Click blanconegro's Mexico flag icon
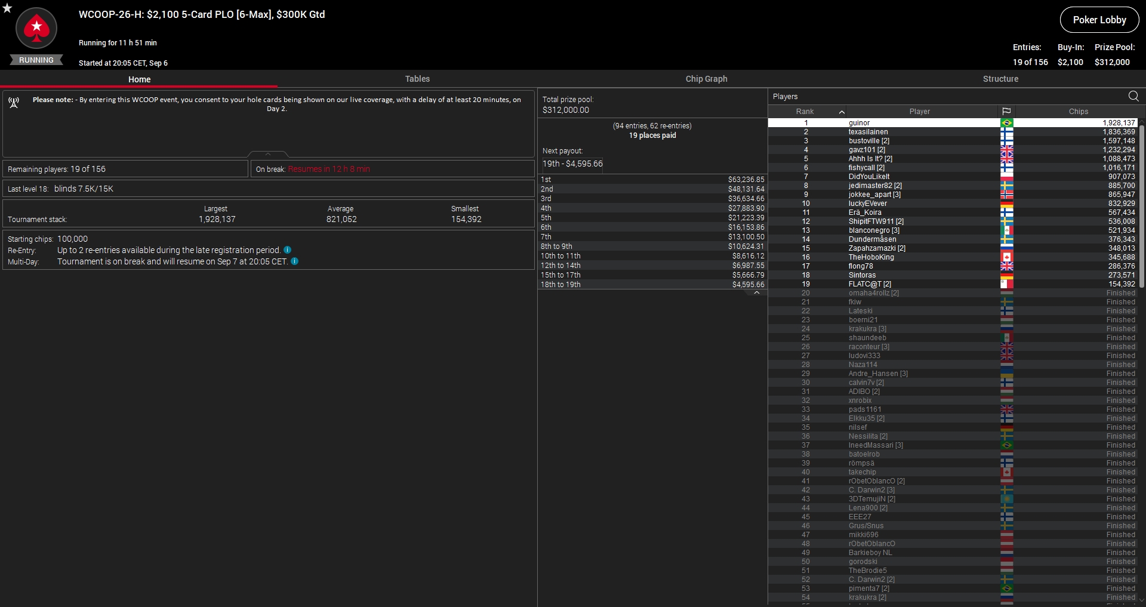The image size is (1146, 607). coord(1006,230)
